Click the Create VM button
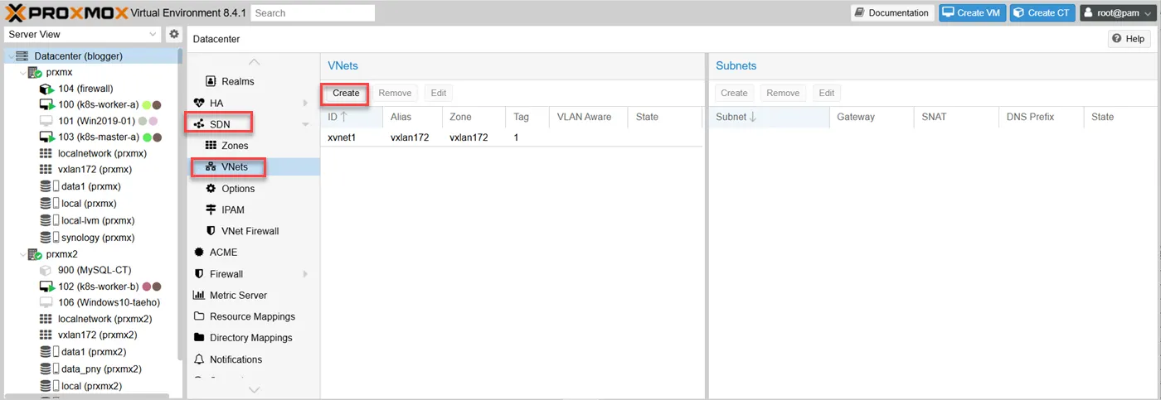Viewport: 1161px width, 400px height. [971, 12]
